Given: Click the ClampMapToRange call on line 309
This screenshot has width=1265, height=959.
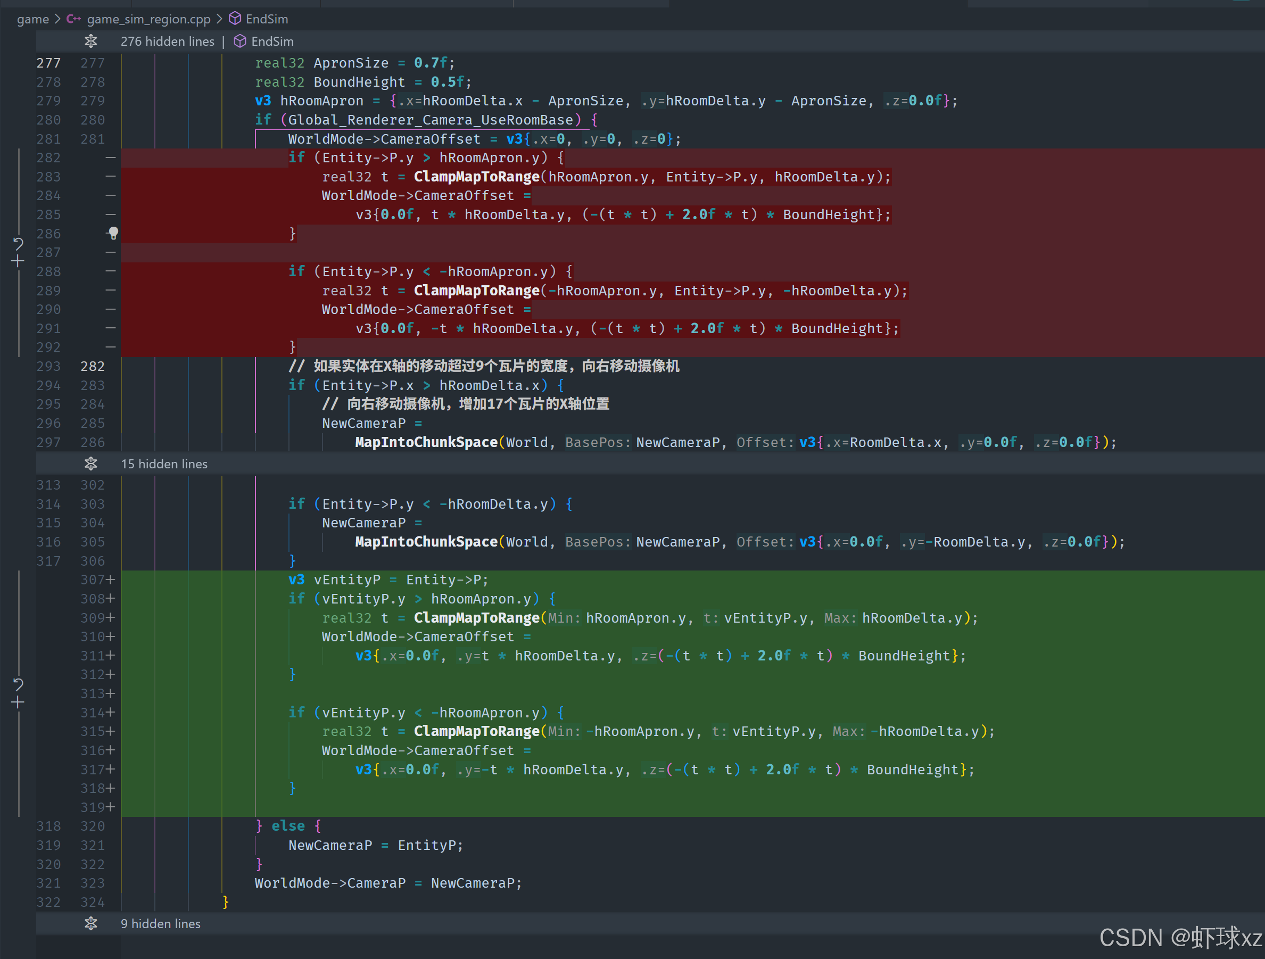Looking at the screenshot, I should coord(476,618).
